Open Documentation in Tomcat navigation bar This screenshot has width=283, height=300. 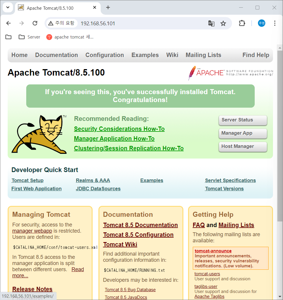coord(57,55)
